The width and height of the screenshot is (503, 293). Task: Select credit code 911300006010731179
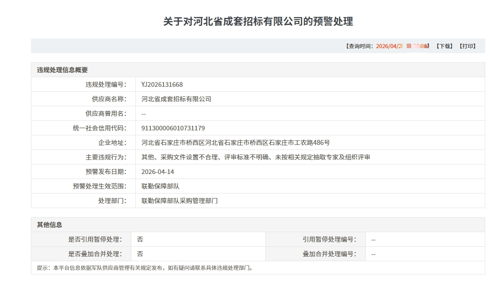pyautogui.click(x=174, y=128)
